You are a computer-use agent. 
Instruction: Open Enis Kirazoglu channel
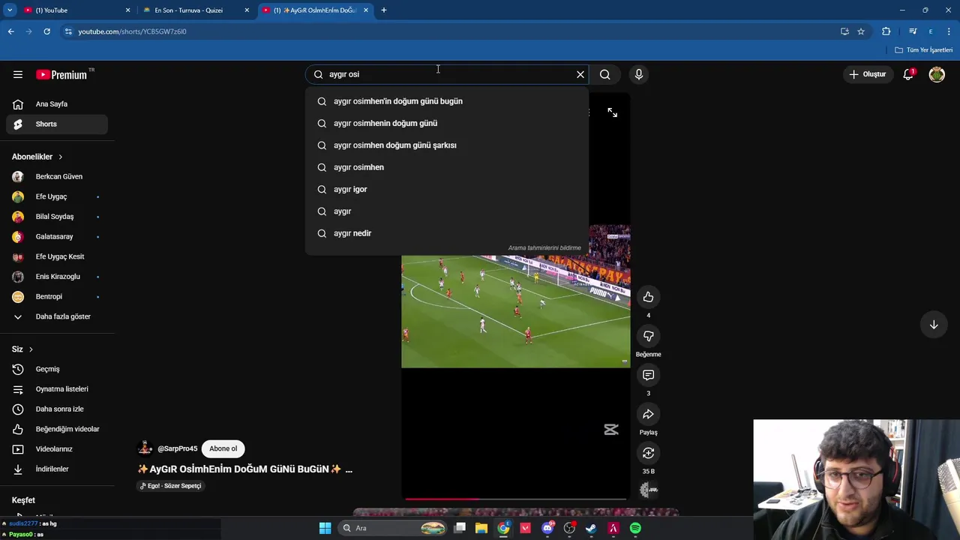[57, 277]
